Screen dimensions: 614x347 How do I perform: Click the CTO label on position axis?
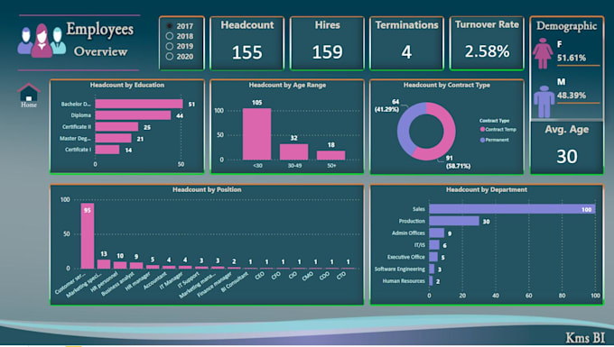341,276
